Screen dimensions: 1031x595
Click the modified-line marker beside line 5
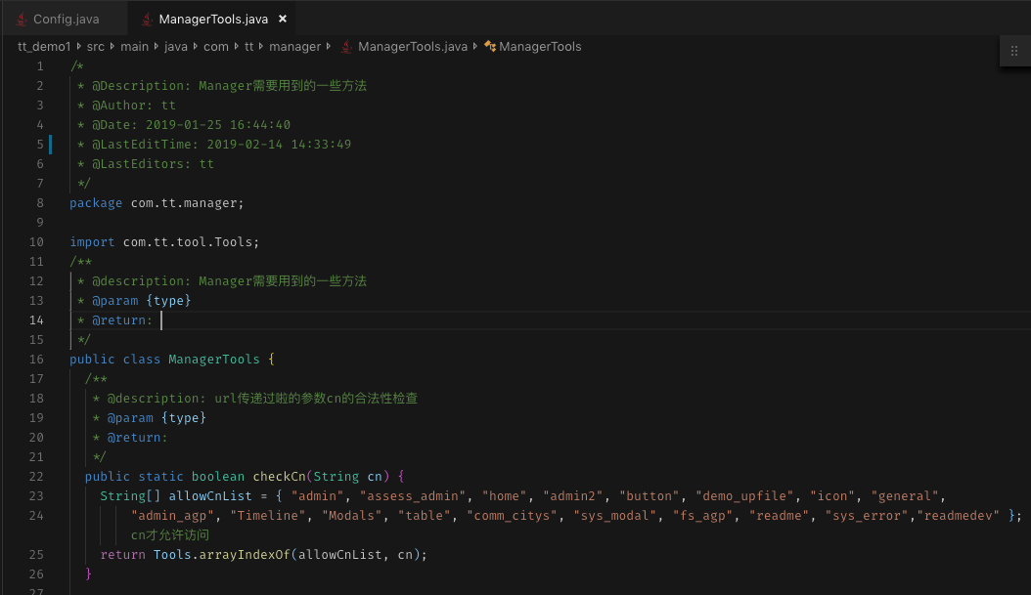coord(50,144)
